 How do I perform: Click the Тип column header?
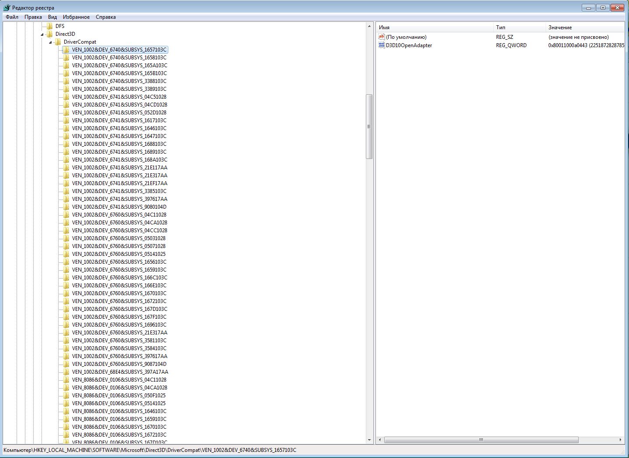pos(519,28)
